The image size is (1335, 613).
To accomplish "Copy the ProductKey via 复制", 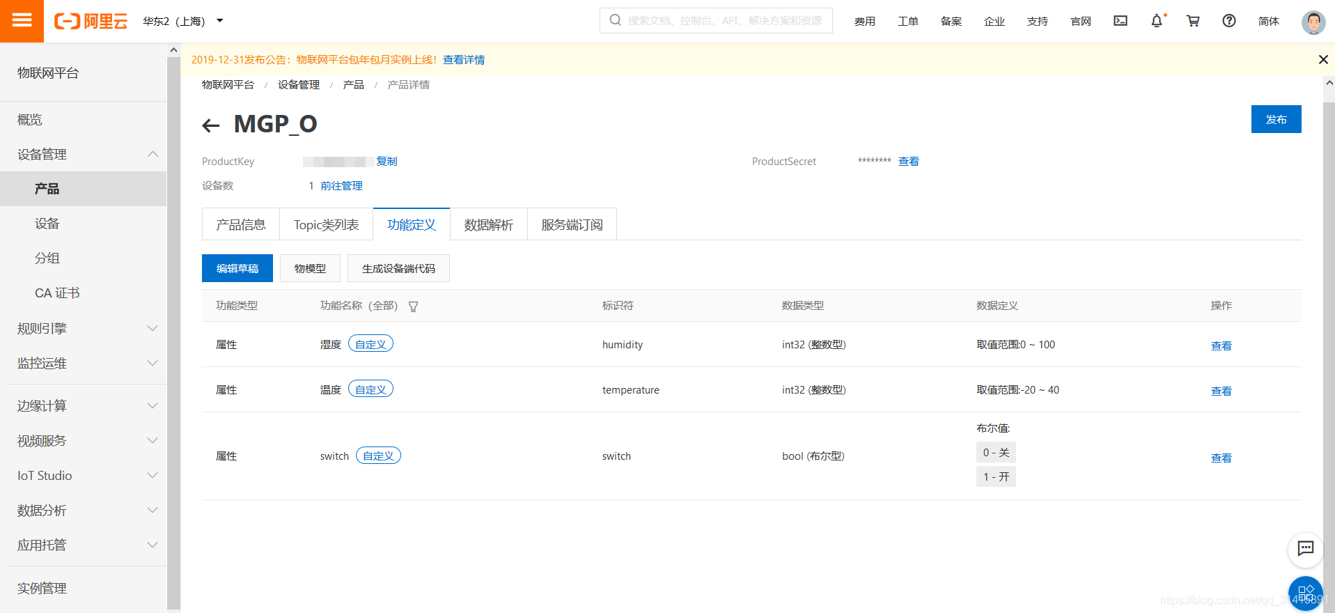I will pos(387,162).
